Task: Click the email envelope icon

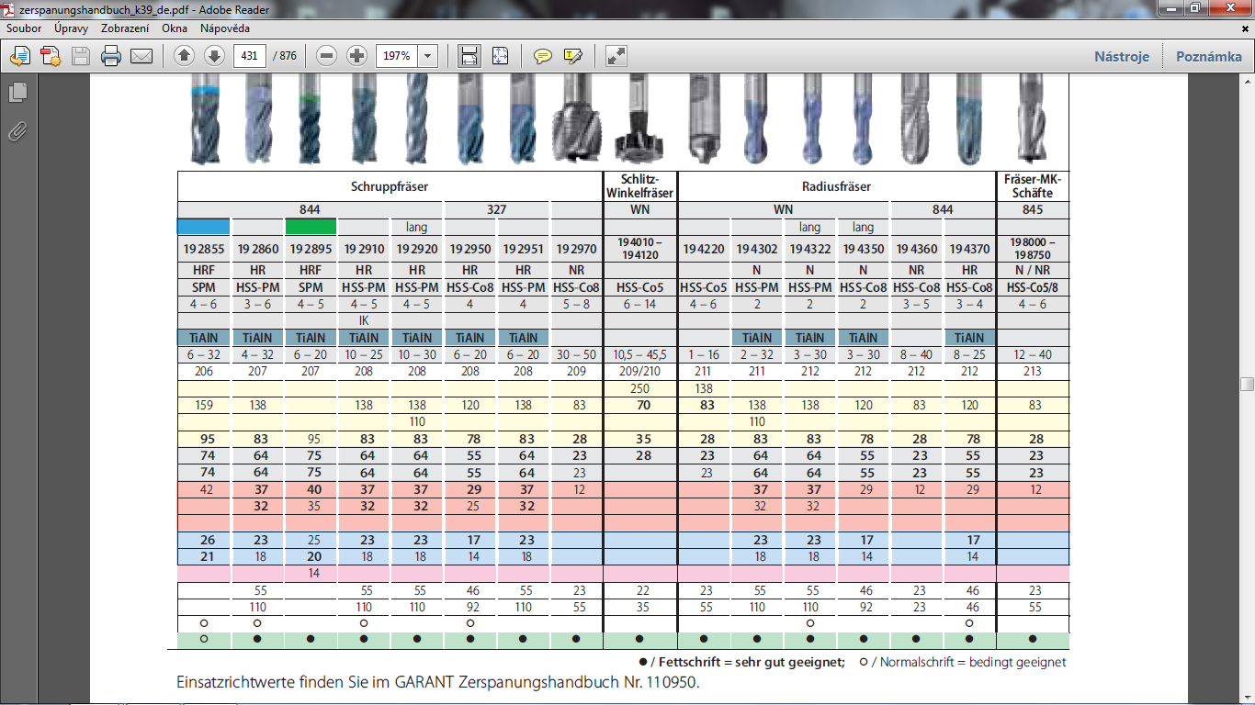Action: [x=141, y=56]
